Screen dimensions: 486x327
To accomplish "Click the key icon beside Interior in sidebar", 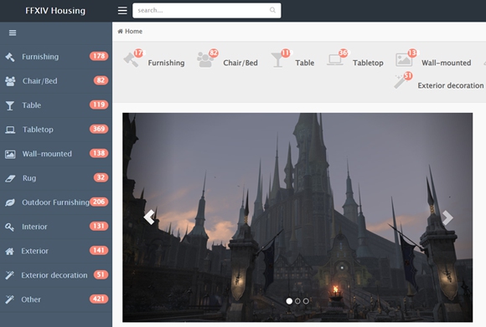I will 9,227.
